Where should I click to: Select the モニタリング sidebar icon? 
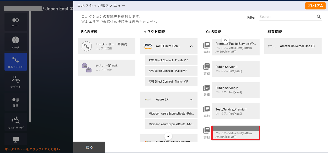pyautogui.click(x=15, y=121)
